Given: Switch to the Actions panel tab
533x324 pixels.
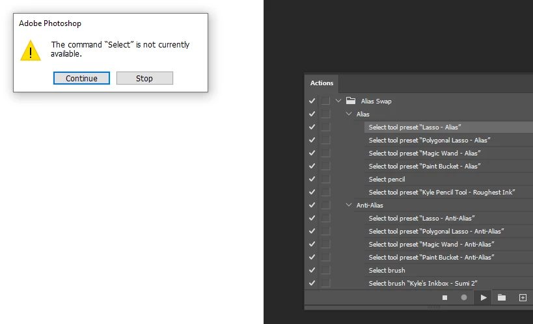Looking at the screenshot, I should (x=321, y=83).
